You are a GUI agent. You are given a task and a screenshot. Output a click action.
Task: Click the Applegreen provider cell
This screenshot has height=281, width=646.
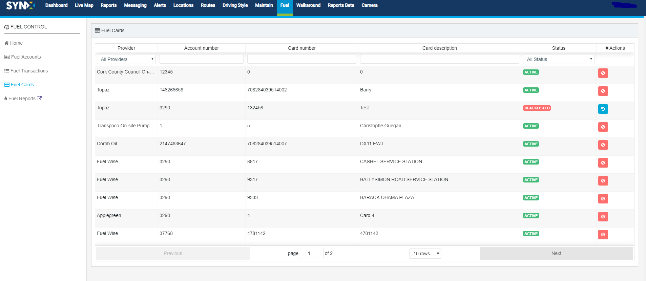[x=109, y=215]
